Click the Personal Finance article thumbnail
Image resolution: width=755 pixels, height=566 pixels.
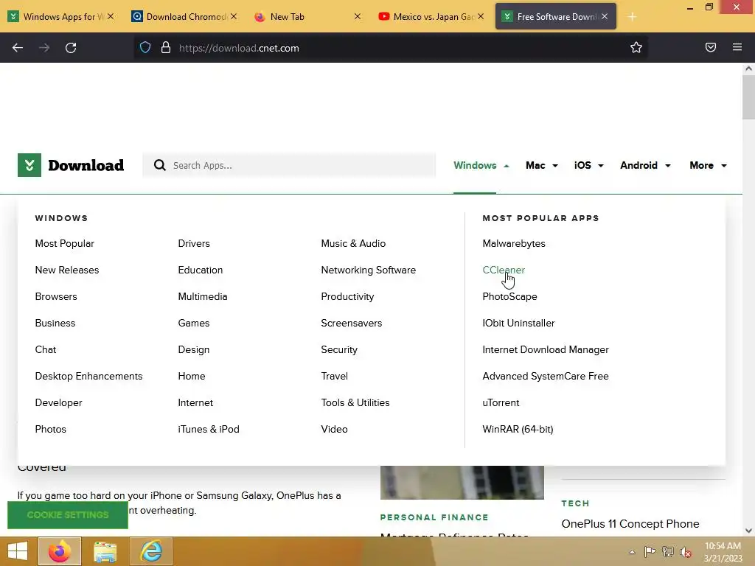(x=462, y=482)
